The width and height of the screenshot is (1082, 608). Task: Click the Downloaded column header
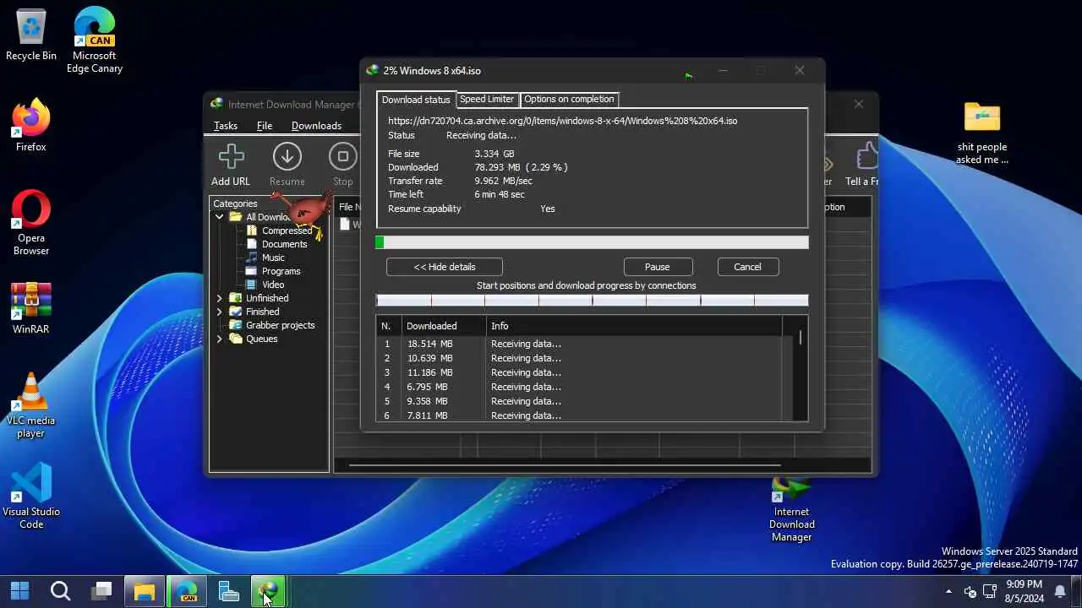[x=444, y=326]
